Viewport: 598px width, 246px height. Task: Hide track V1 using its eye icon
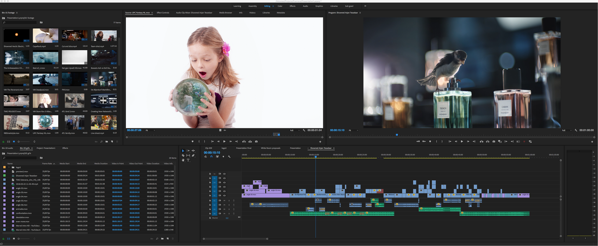tap(224, 195)
